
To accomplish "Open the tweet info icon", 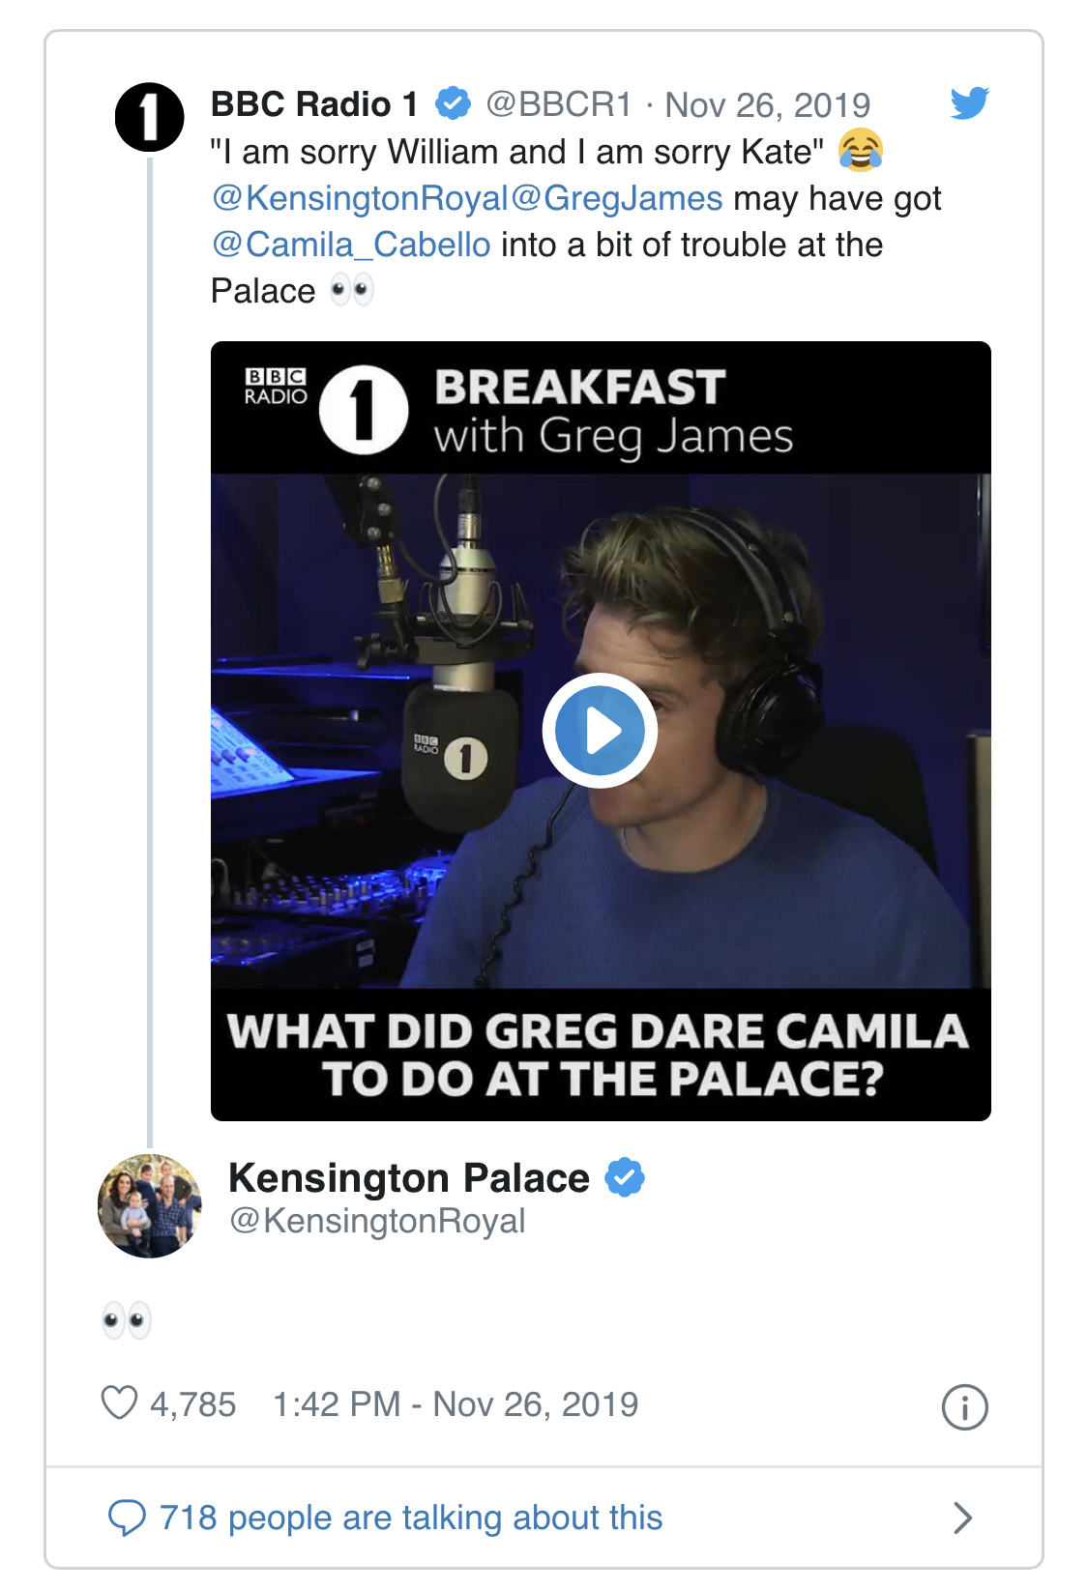I will [x=964, y=1407].
